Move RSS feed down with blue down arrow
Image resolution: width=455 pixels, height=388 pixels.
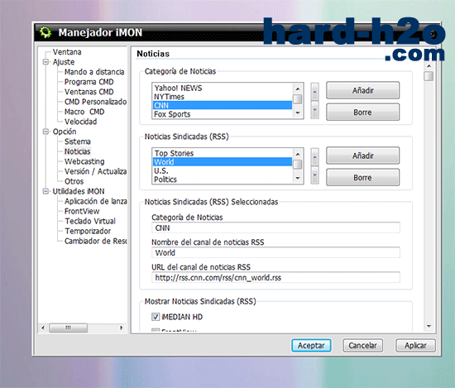[315, 175]
